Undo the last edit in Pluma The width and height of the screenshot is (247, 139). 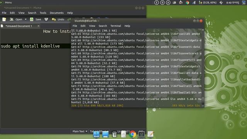(x=58, y=19)
